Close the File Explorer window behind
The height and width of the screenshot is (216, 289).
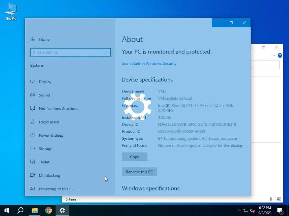click(x=277, y=48)
